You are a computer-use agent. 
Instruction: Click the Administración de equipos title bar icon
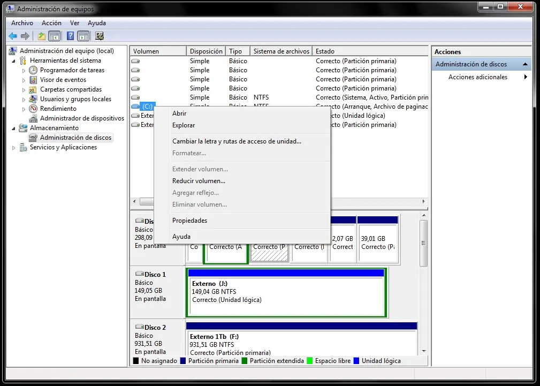10,9
